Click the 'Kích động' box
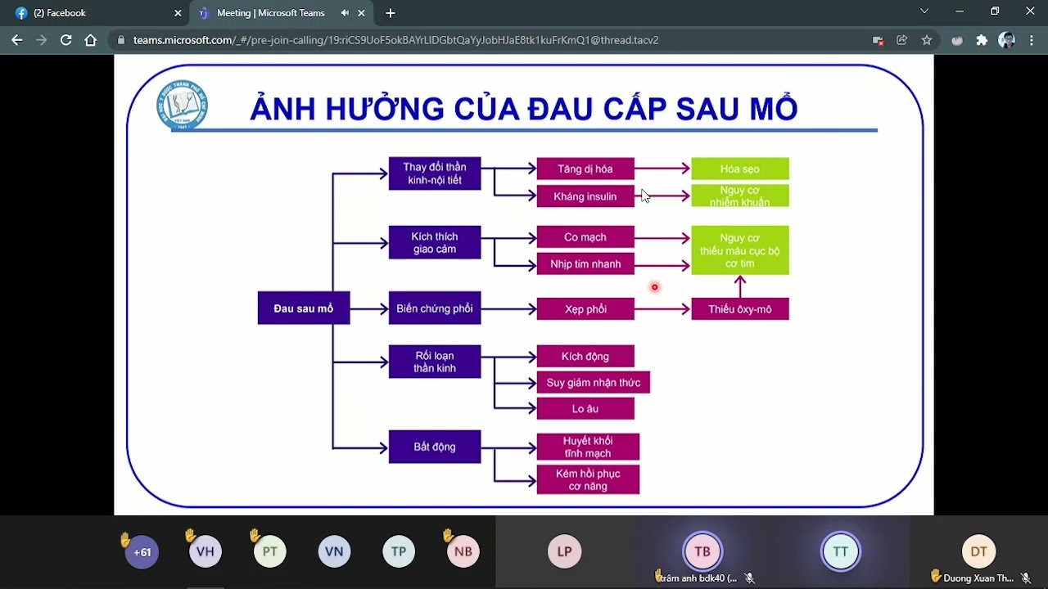 coord(585,357)
